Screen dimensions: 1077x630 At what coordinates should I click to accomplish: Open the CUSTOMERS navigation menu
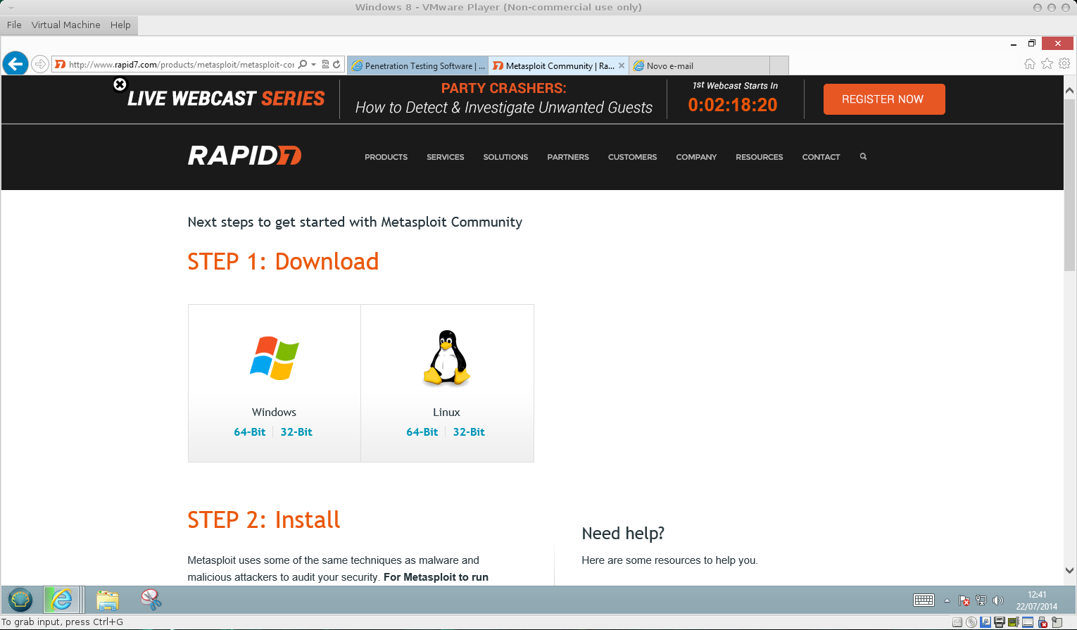[x=632, y=157]
